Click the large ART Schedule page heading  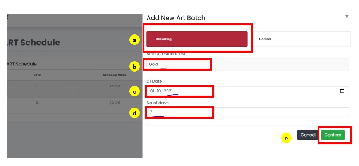coord(34,43)
